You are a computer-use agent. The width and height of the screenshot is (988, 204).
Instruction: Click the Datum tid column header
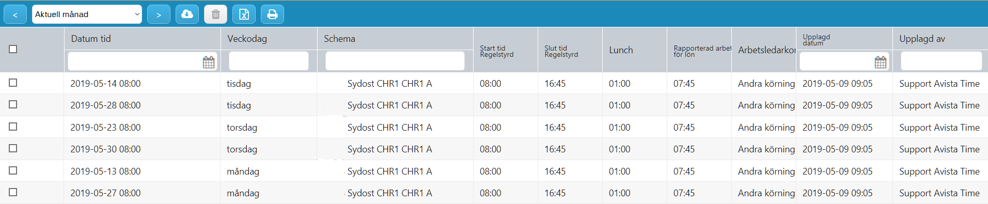[91, 39]
